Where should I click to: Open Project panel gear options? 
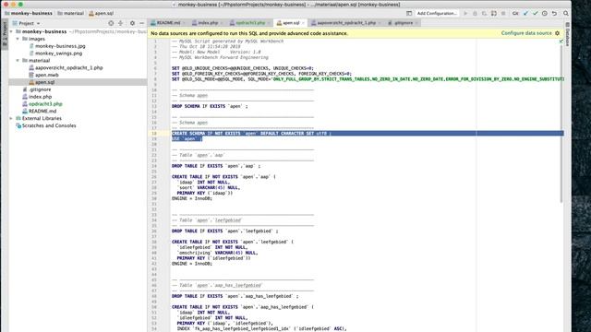(132, 23)
